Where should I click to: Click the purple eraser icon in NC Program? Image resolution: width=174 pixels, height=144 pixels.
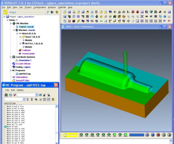pos(36,99)
